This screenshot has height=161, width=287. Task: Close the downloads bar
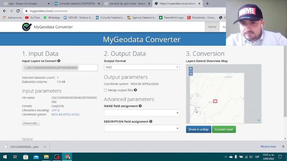click(283, 147)
